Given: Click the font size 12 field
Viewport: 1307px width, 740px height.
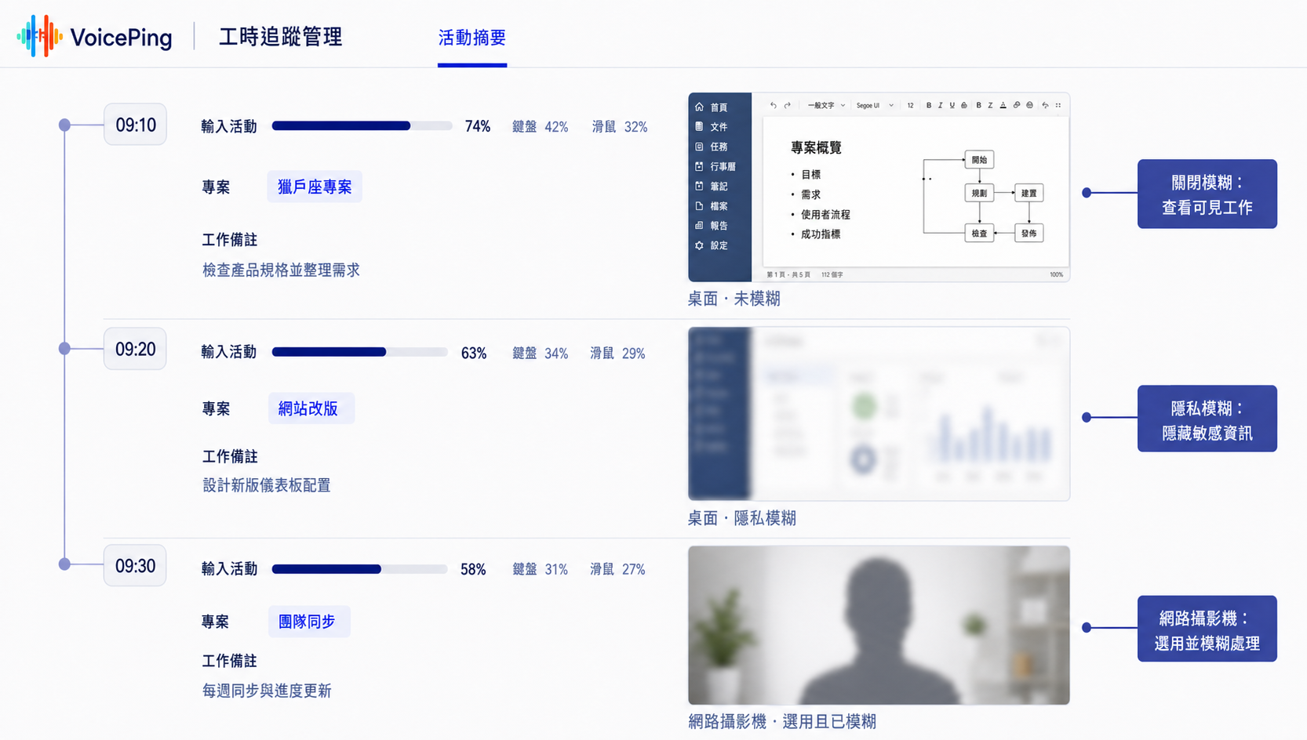Looking at the screenshot, I should click(910, 105).
